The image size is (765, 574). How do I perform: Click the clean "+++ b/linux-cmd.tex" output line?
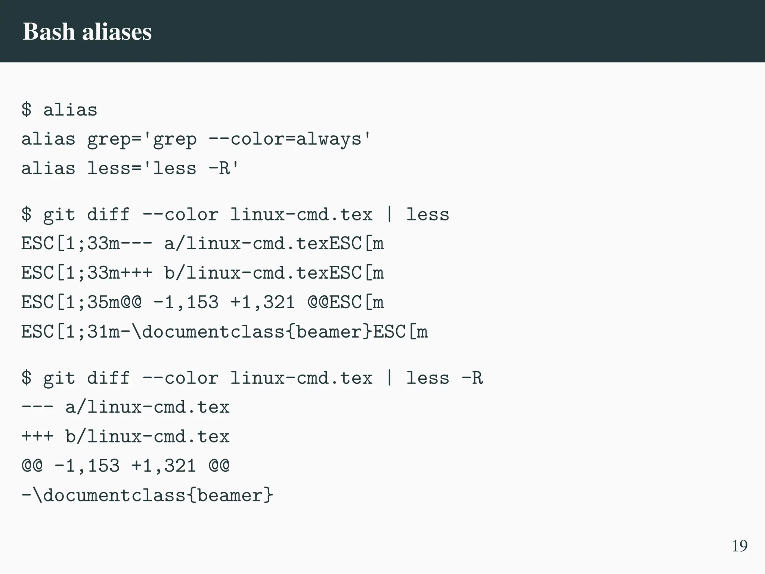pyautogui.click(x=125, y=436)
